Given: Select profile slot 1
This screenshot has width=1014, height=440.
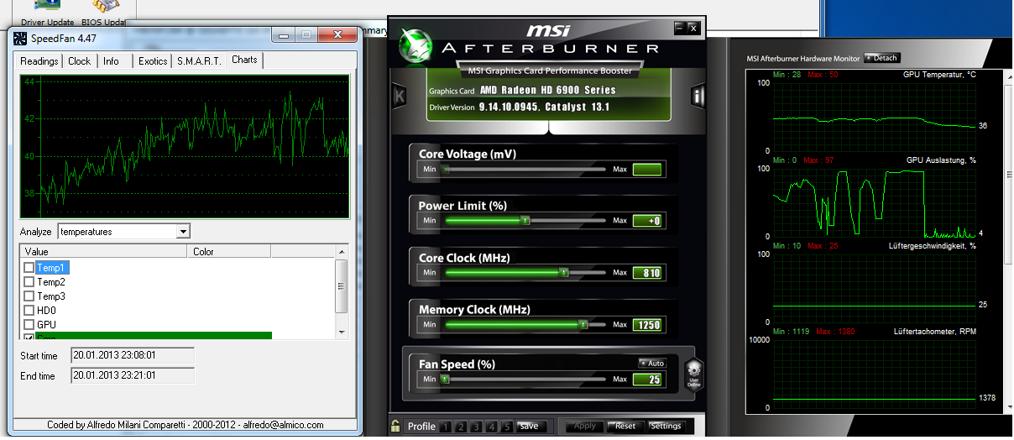Looking at the screenshot, I should 447,427.
